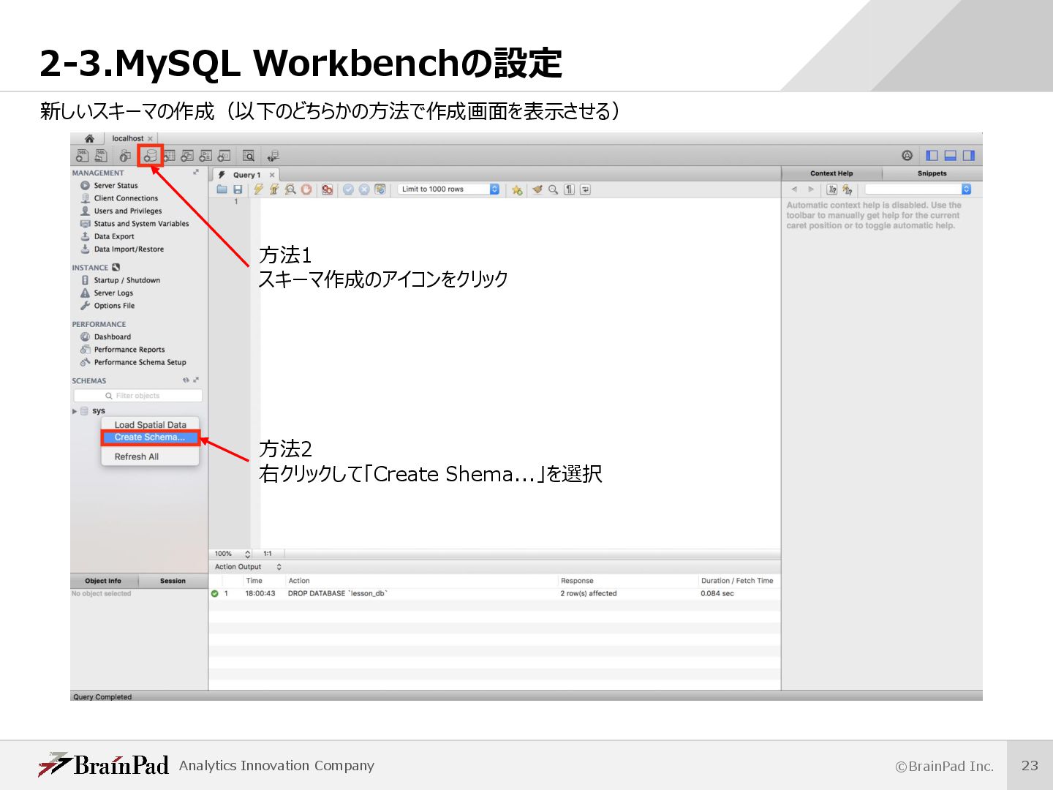The width and height of the screenshot is (1053, 790).
Task: Create a new SQL tab icon
Action: pyautogui.click(x=83, y=156)
